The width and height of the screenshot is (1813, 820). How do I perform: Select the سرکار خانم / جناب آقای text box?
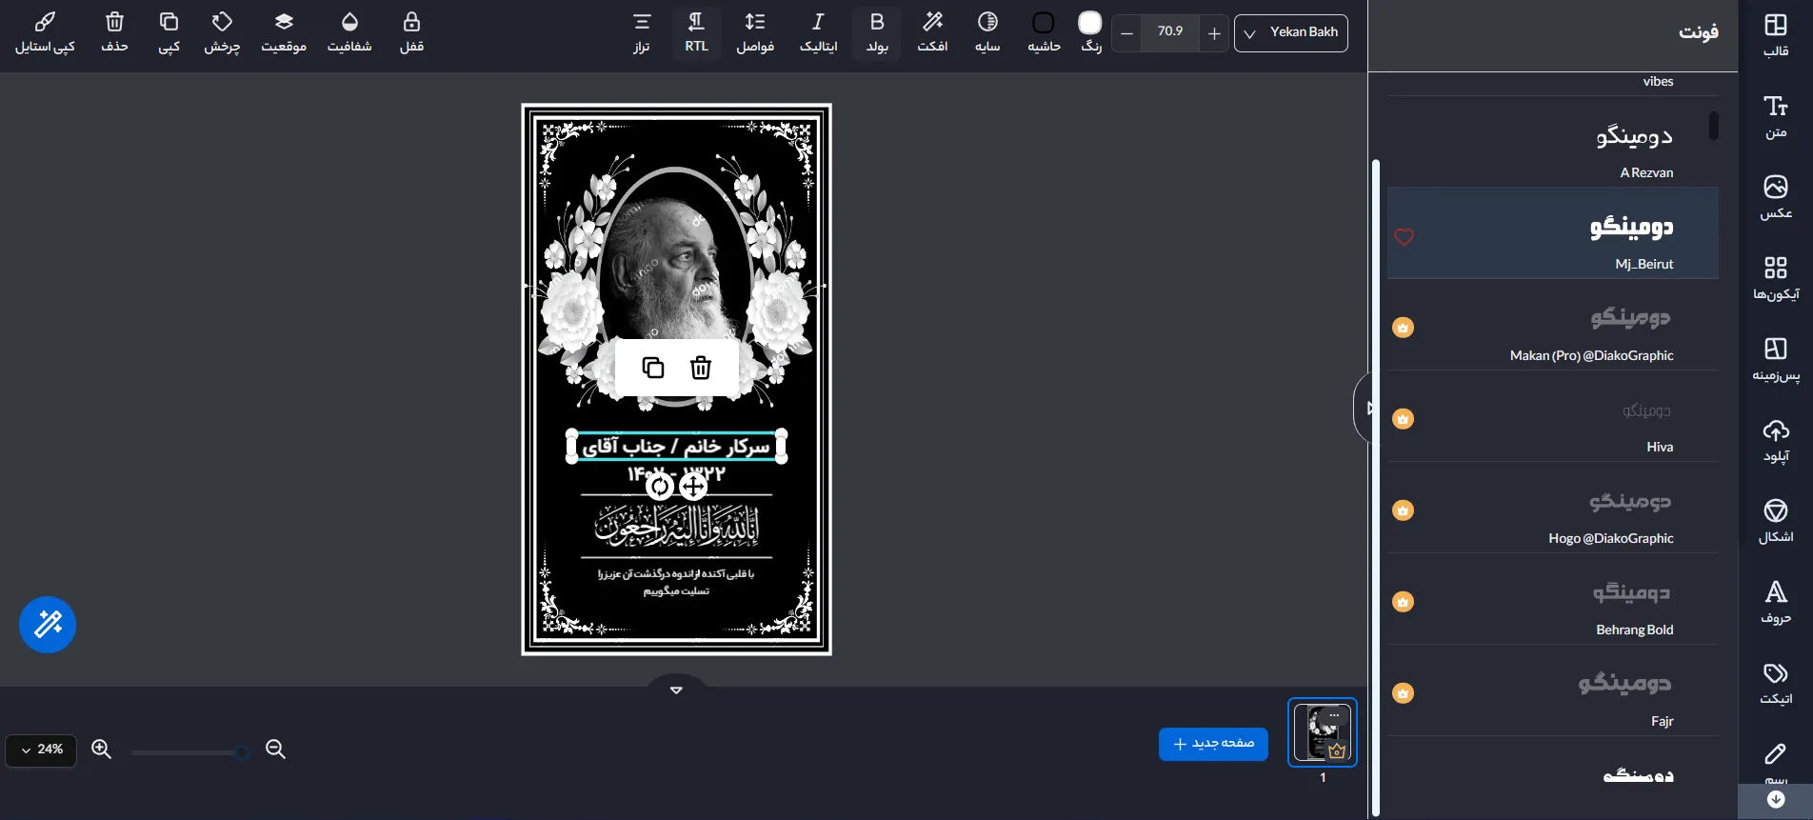[x=676, y=446]
